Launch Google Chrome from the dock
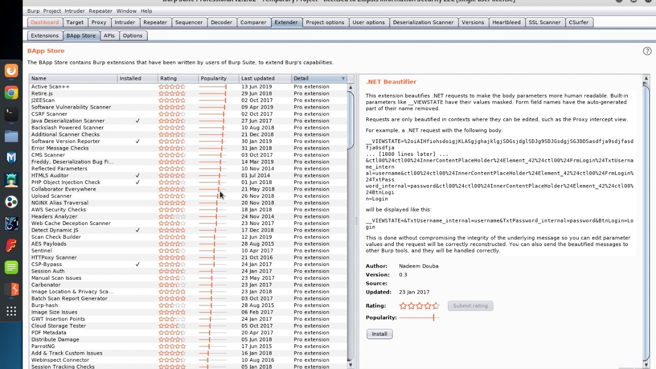The width and height of the screenshot is (656, 369). [11, 93]
